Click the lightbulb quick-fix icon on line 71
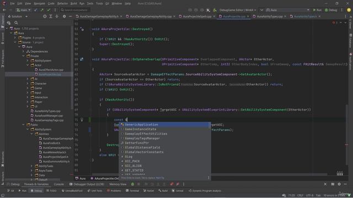The height and width of the screenshot is (198, 353). [82, 120]
